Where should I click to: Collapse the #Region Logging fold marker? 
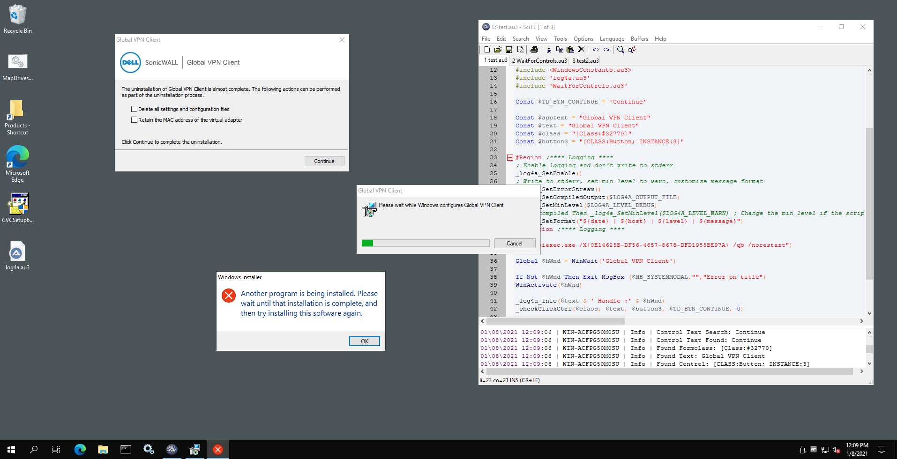510,158
